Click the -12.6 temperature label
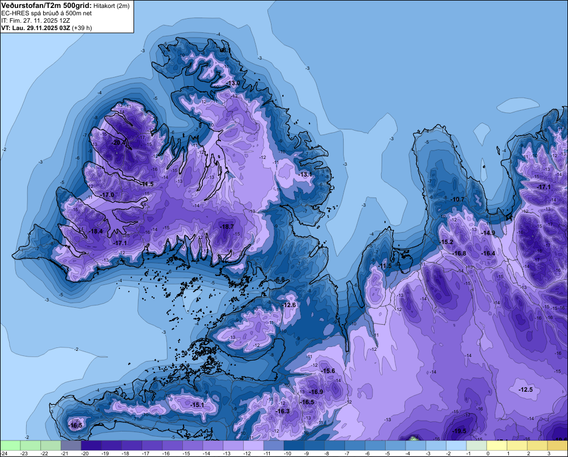Screen dimensions: 568x457 pyautogui.click(x=289, y=305)
